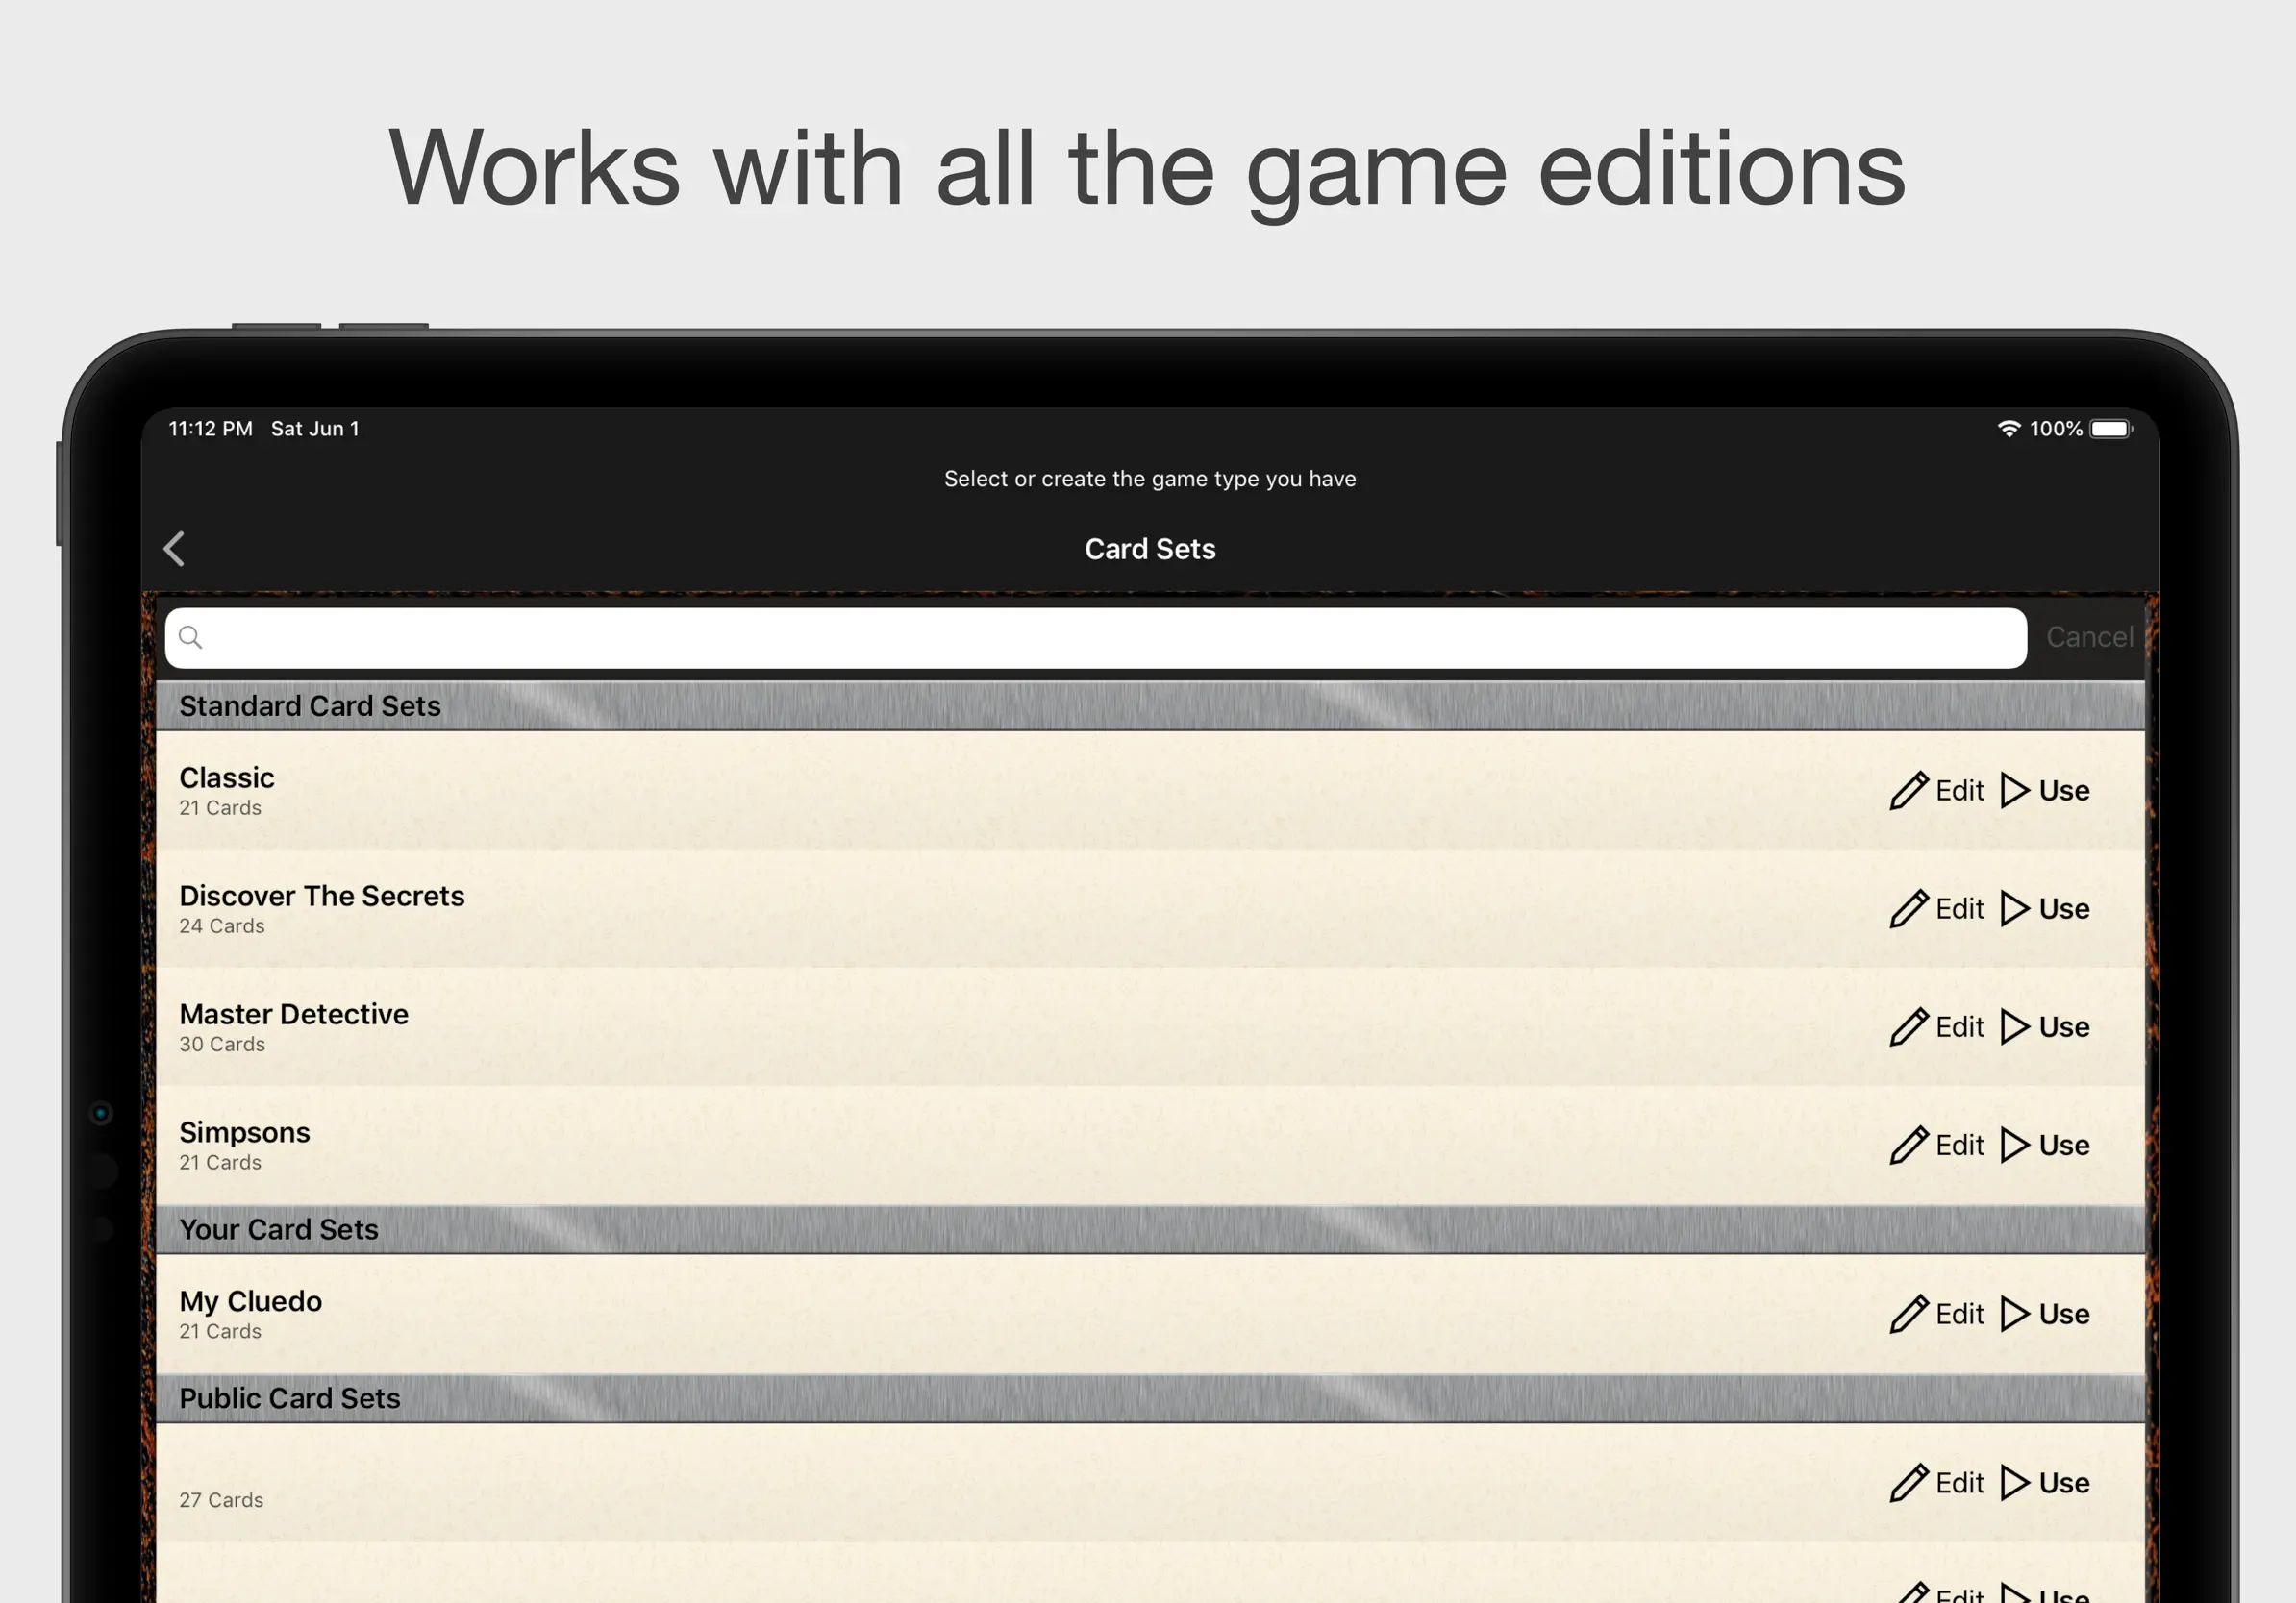Edit the Discover The Secrets card set
This screenshot has height=1603, width=2296.
pyautogui.click(x=1938, y=908)
